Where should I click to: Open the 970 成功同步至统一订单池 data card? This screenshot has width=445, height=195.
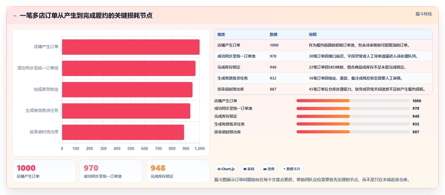click(111, 171)
